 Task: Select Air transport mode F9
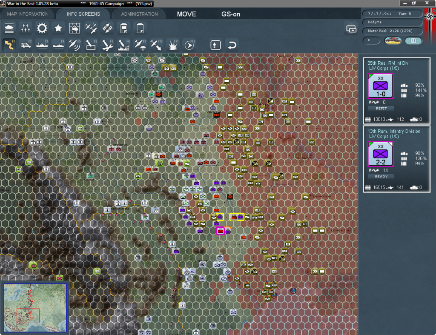(140, 45)
